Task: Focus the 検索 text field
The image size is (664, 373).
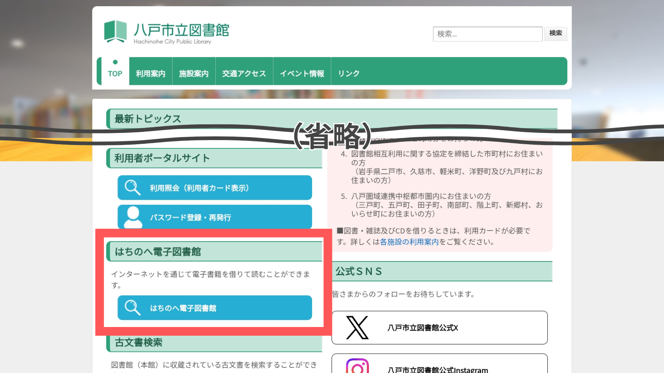Action: click(487, 34)
